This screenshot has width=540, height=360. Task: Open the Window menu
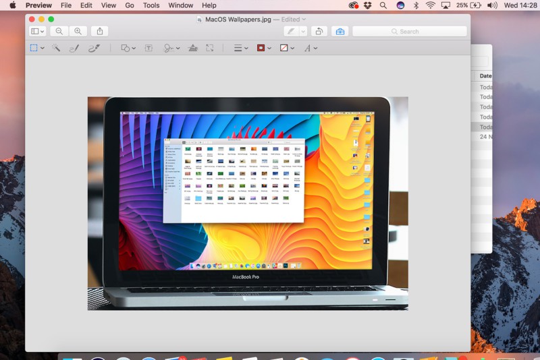click(180, 5)
